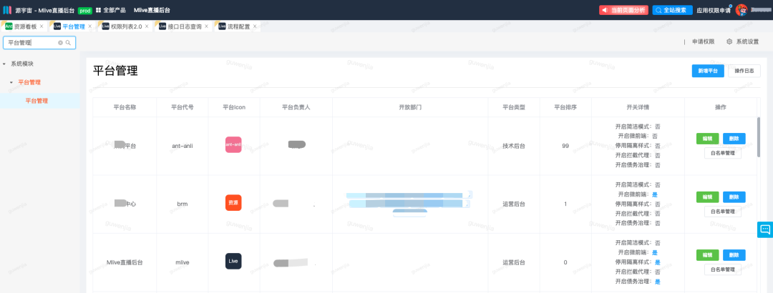The width and height of the screenshot is (773, 293).
Task: Click the brm 资源 platform icon
Action: pos(233,203)
